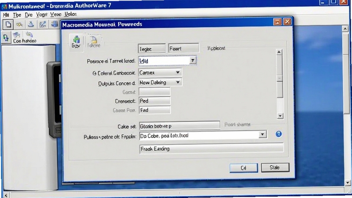
Task: Click main window horizontal scroll left arrow
Action: tap(6, 195)
